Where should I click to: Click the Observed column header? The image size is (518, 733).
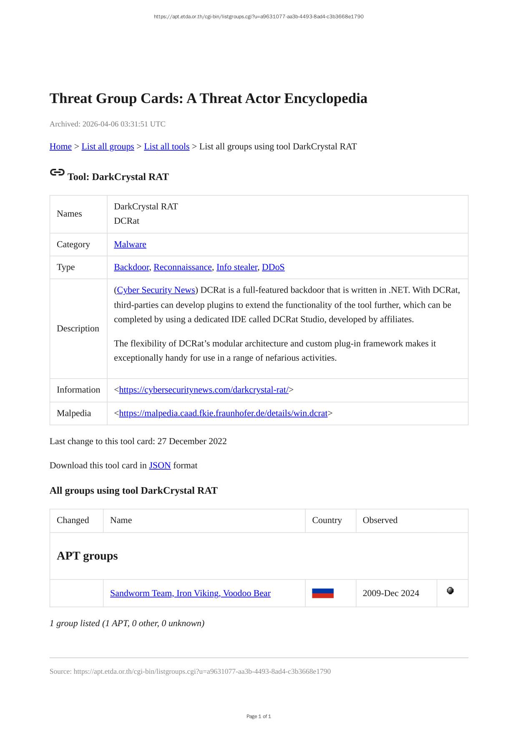tap(380, 520)
